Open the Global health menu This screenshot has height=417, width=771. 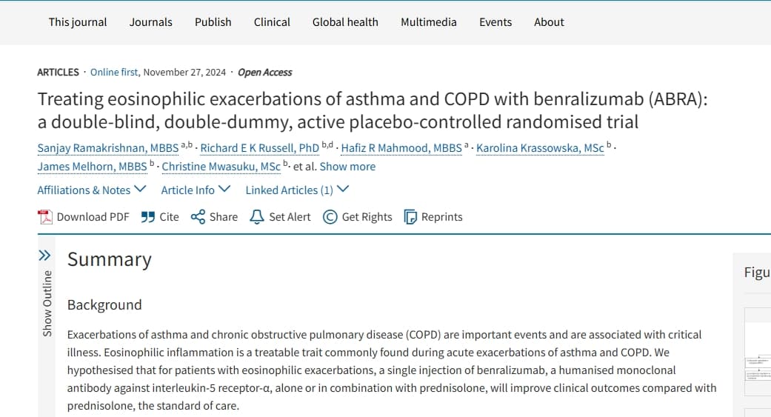345,22
